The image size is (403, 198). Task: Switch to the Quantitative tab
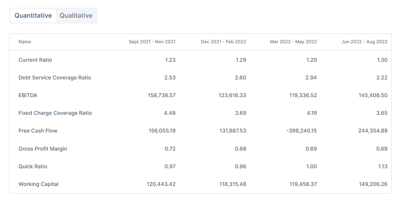click(x=33, y=15)
